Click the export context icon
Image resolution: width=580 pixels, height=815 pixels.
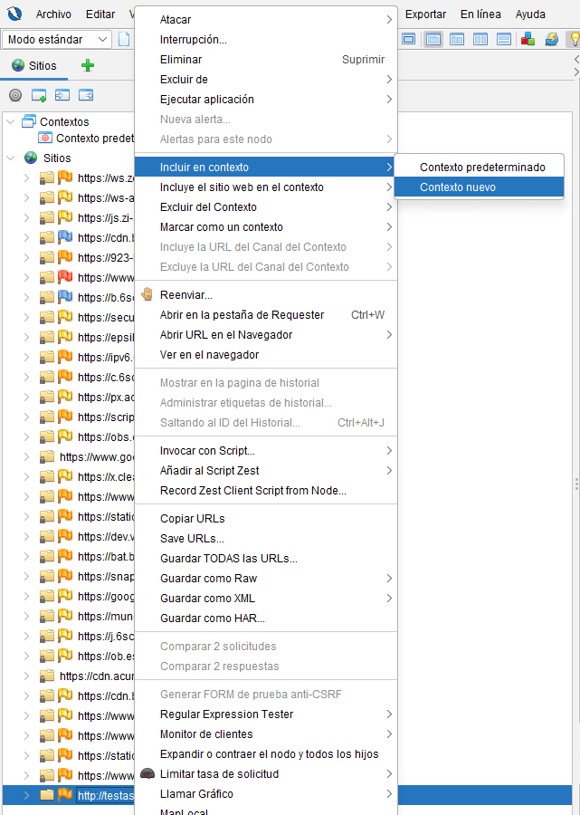(x=86, y=95)
